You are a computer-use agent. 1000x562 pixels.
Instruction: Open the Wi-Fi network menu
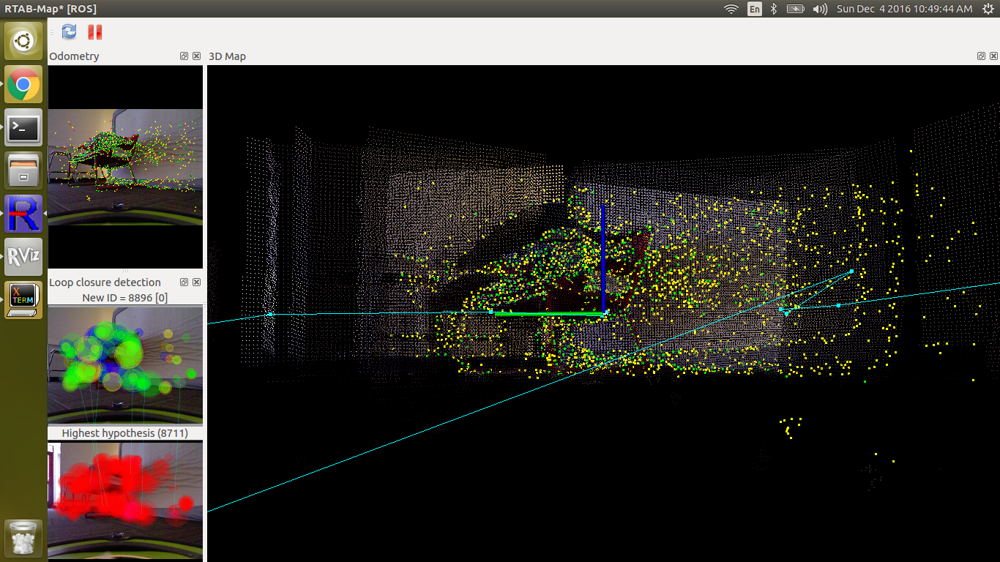(x=731, y=9)
